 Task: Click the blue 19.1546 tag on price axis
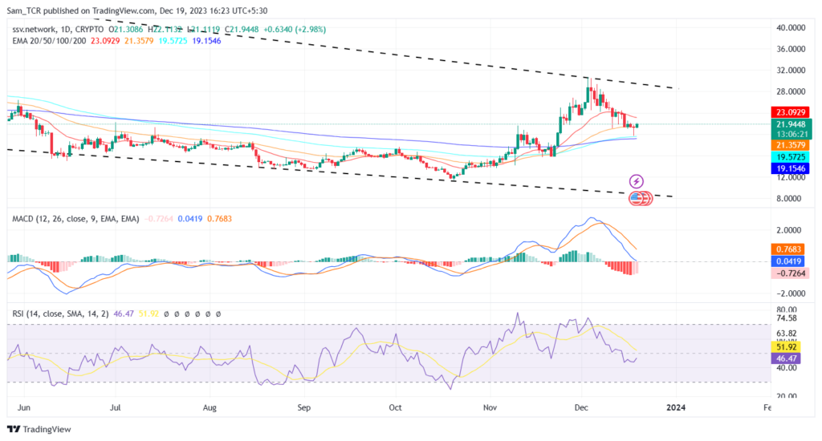(790, 168)
